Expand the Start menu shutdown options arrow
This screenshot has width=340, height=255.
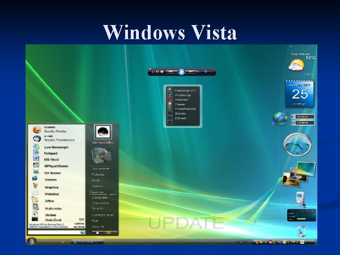[116, 232]
